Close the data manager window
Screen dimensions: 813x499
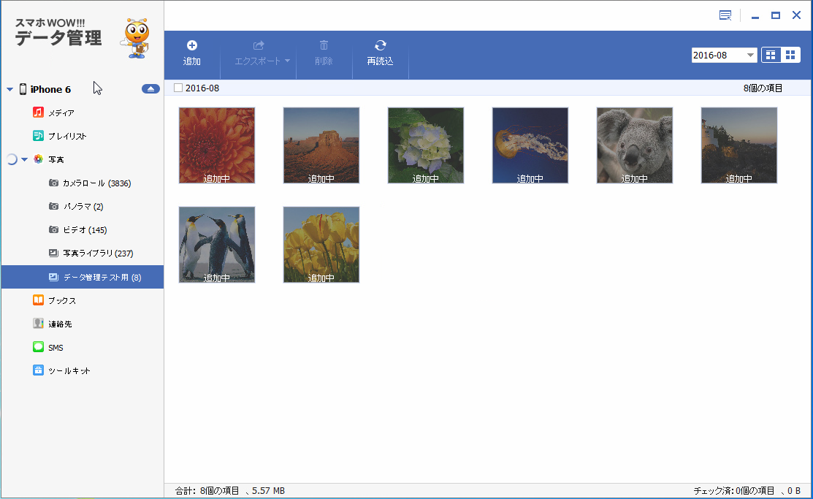[796, 15]
